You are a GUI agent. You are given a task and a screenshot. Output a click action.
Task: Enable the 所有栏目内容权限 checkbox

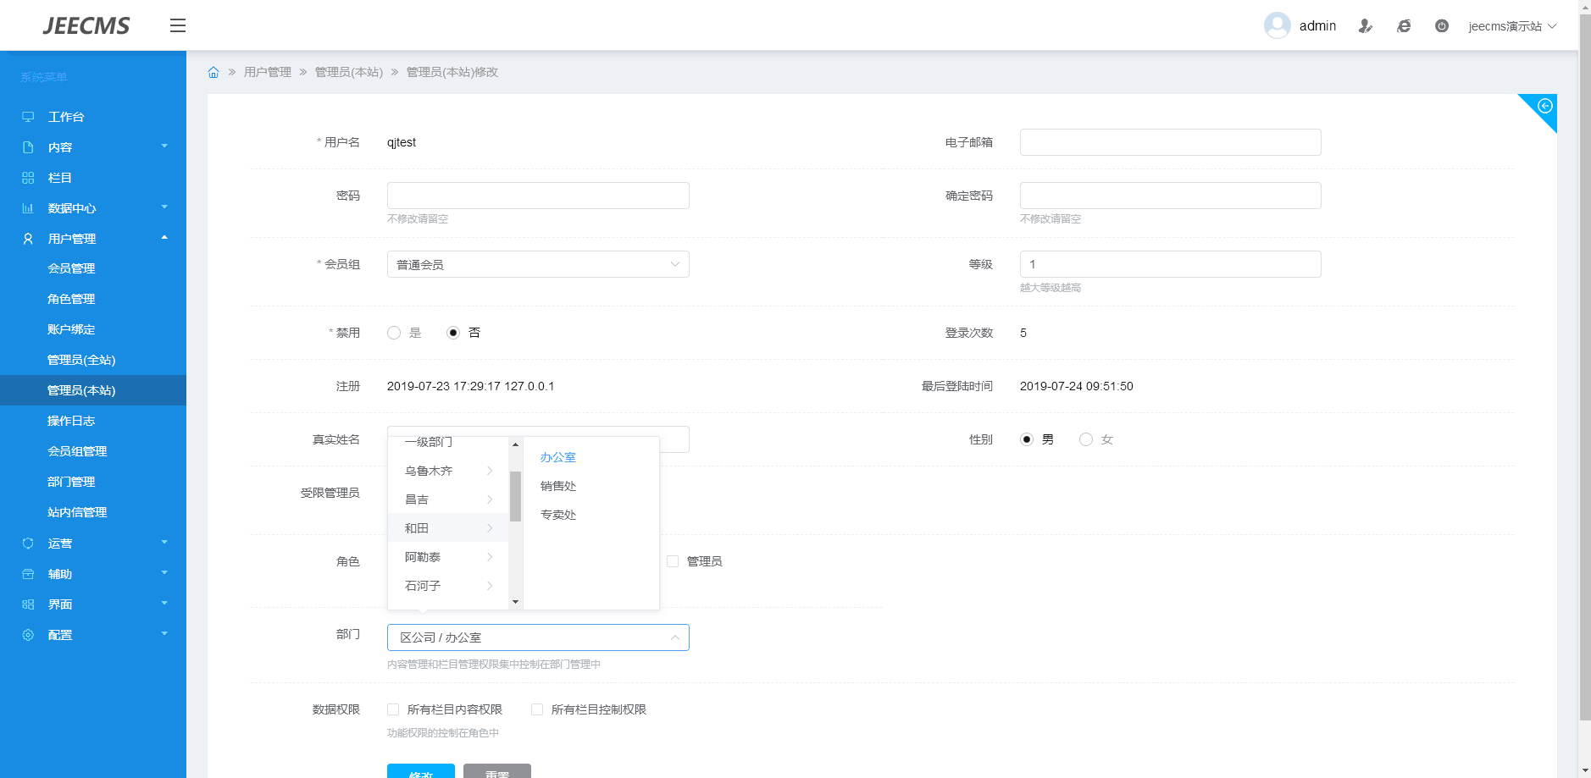coord(393,709)
